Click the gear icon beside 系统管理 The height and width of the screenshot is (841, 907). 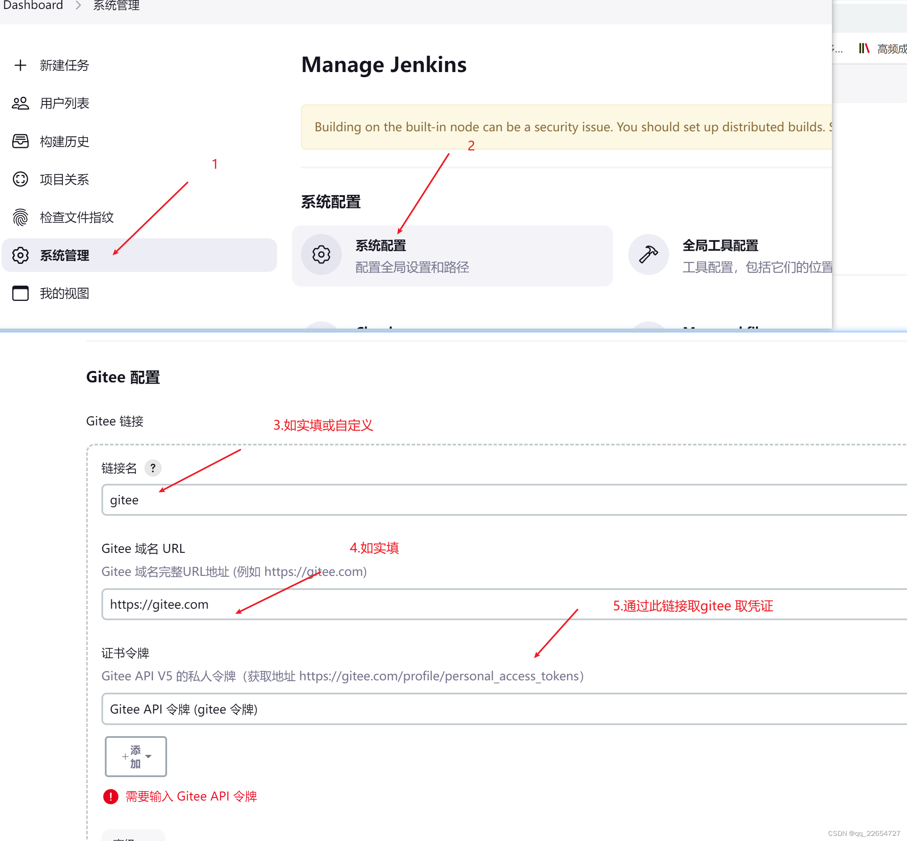pyautogui.click(x=20, y=255)
